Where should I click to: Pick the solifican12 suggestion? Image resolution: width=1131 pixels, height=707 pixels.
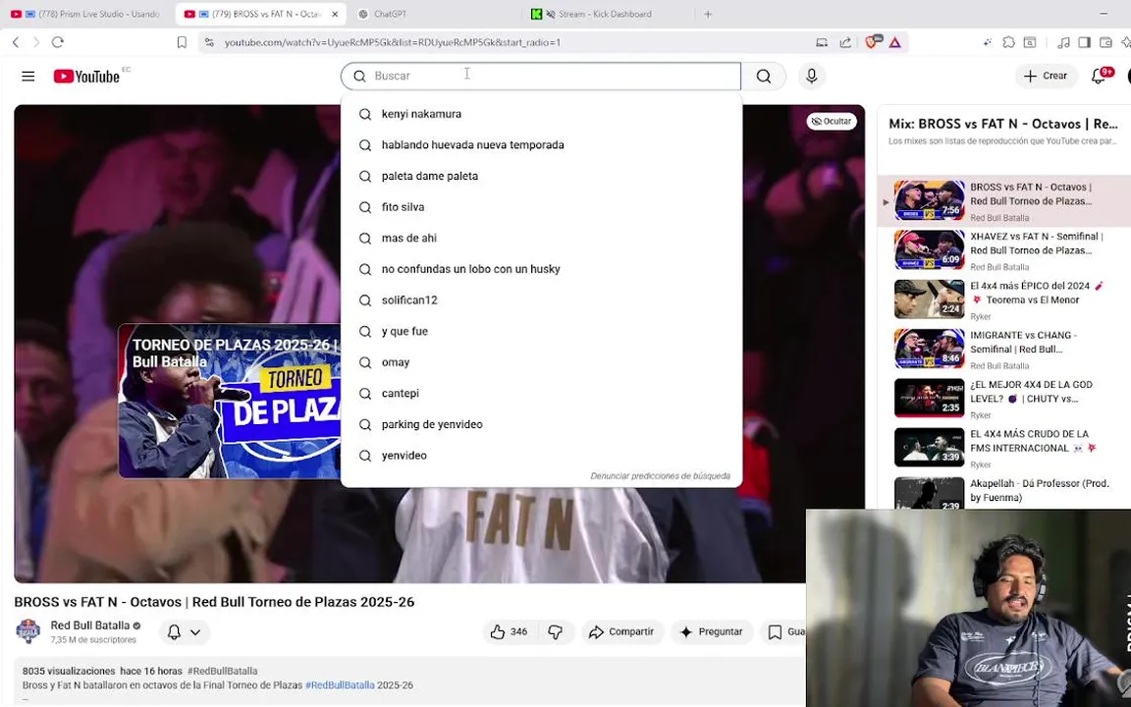541,300
